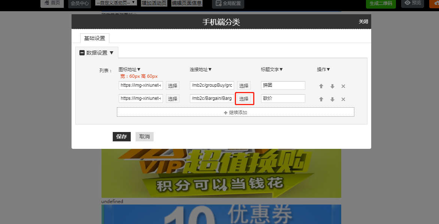Focus the 砍价 title text field

pos(283,98)
